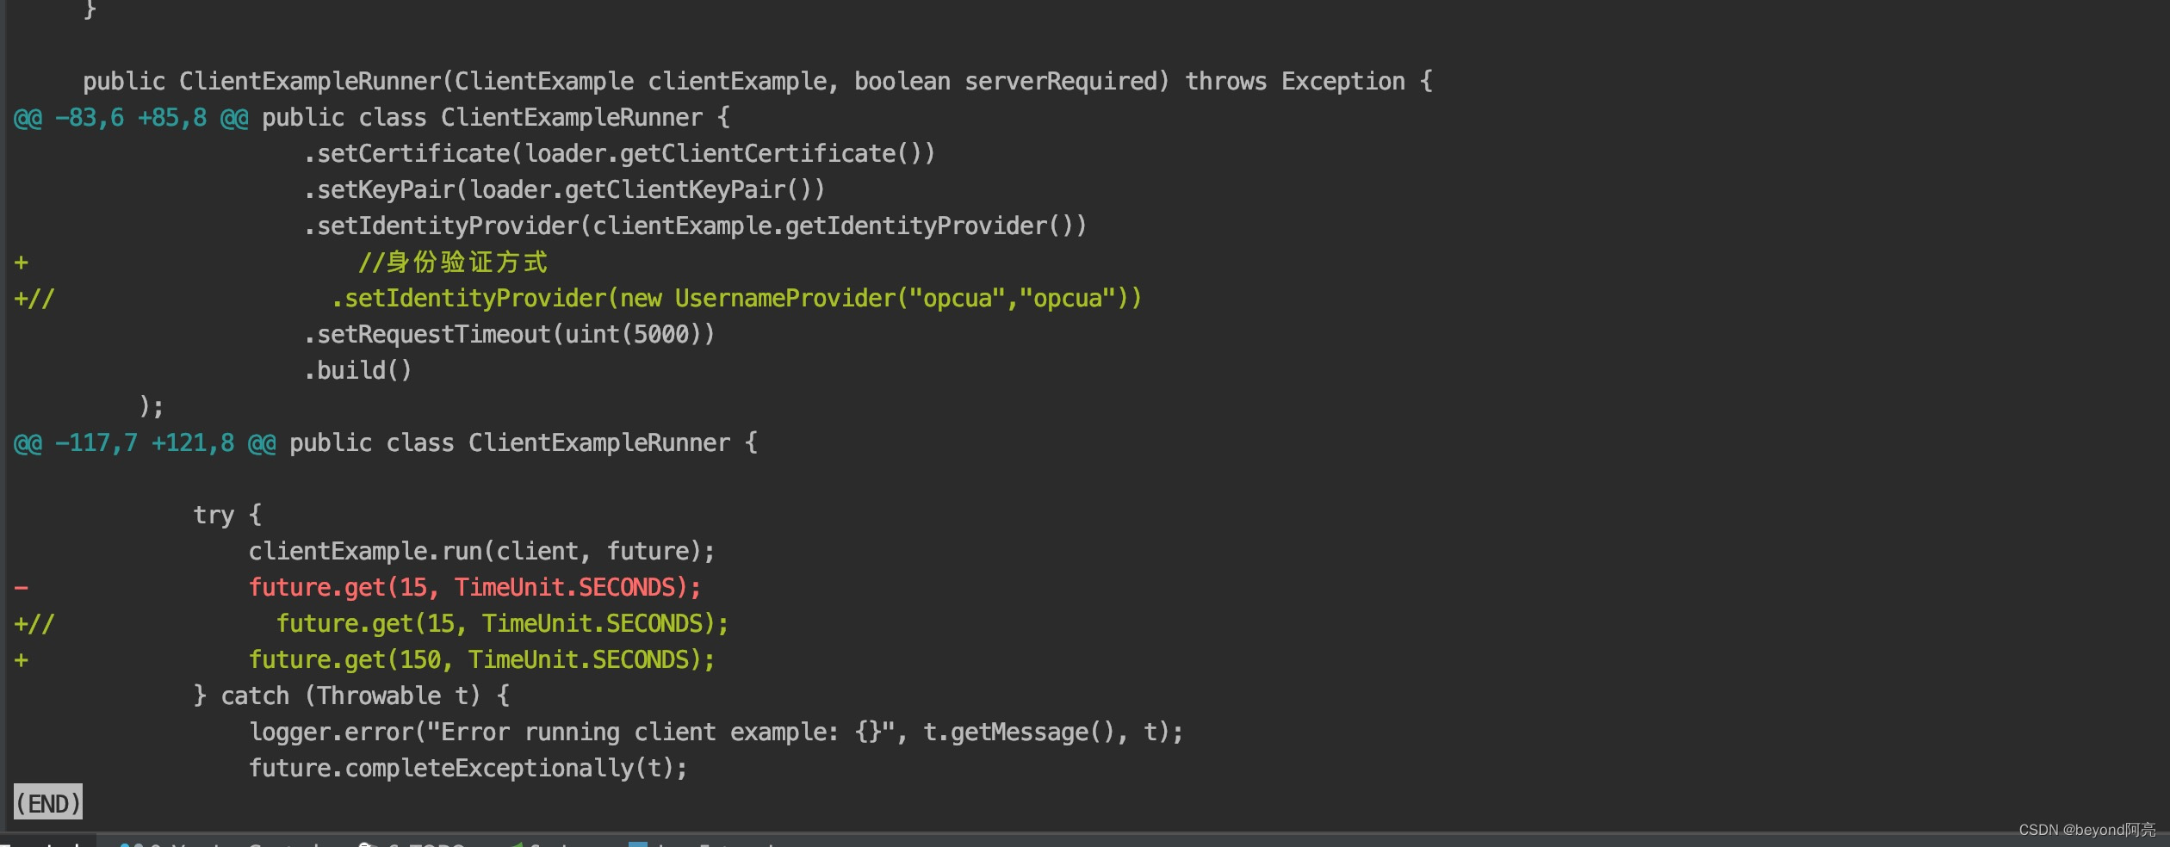
Task: Click the added line 'future.get(150, TimeUnit.SECONDS);'
Action: tap(482, 660)
